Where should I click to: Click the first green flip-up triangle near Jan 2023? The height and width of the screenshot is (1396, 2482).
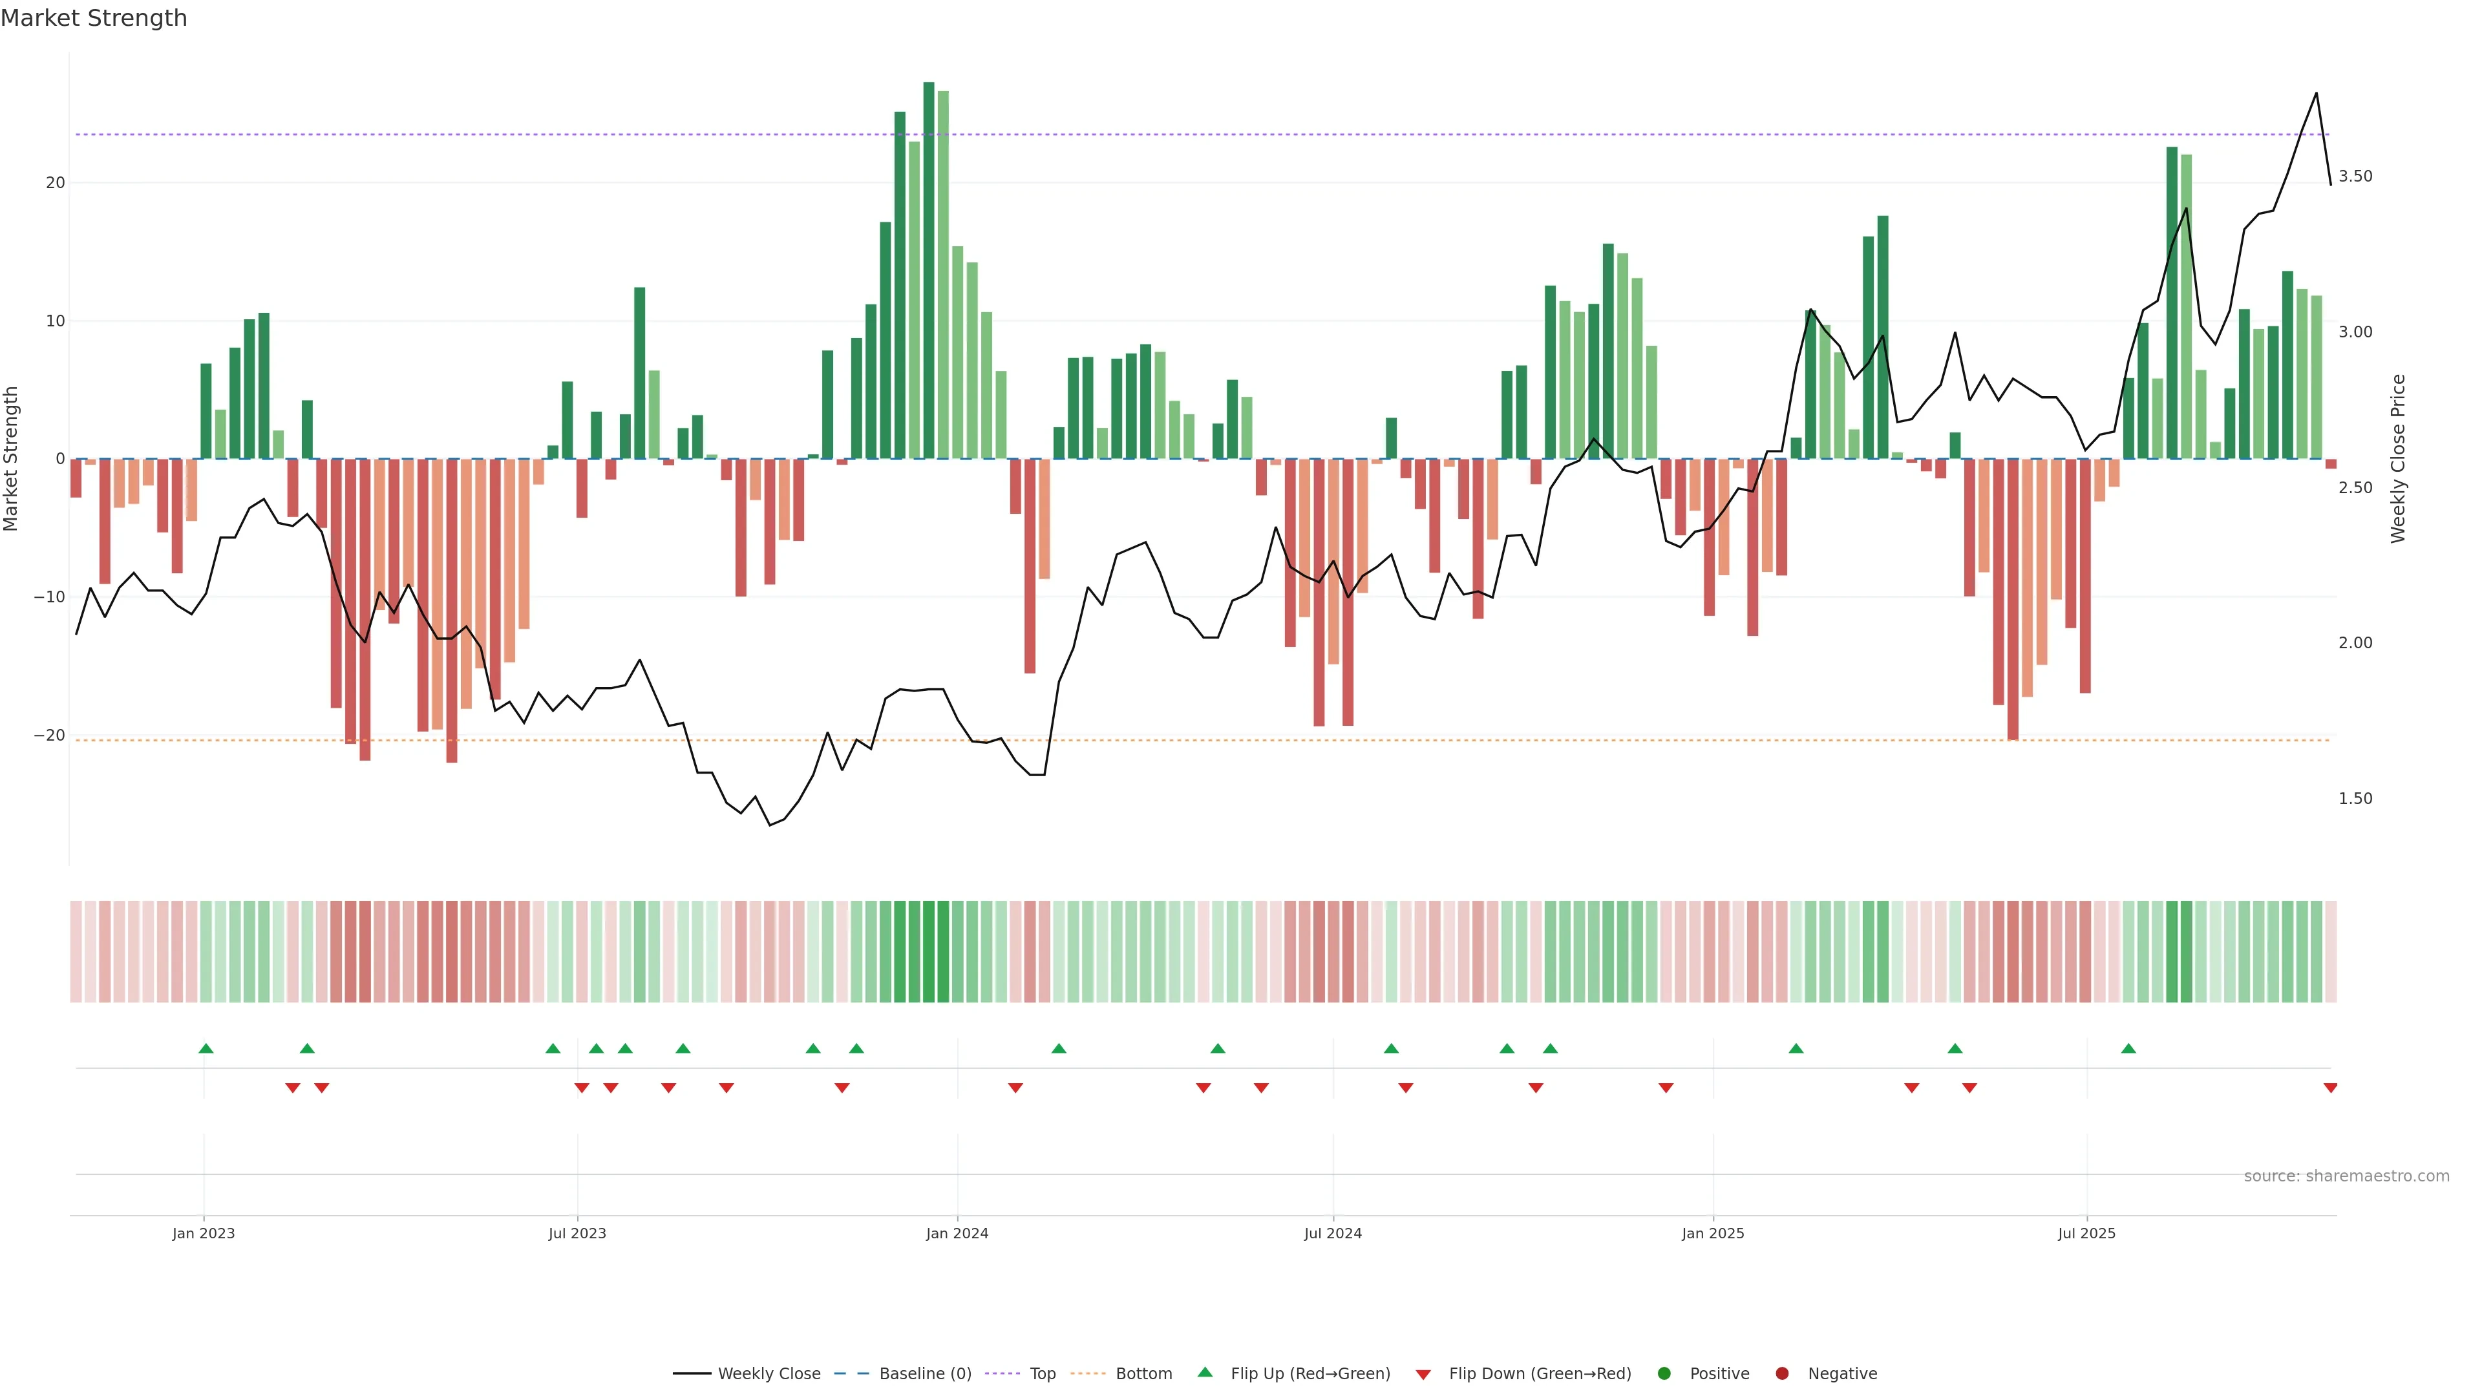pos(206,1048)
